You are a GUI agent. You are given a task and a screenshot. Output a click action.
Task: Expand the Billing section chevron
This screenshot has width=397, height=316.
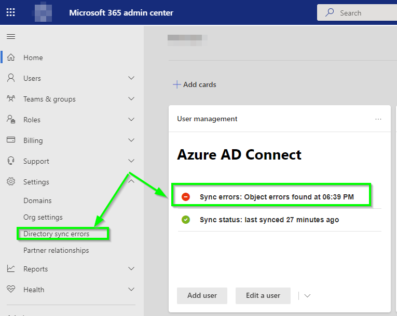(131, 140)
